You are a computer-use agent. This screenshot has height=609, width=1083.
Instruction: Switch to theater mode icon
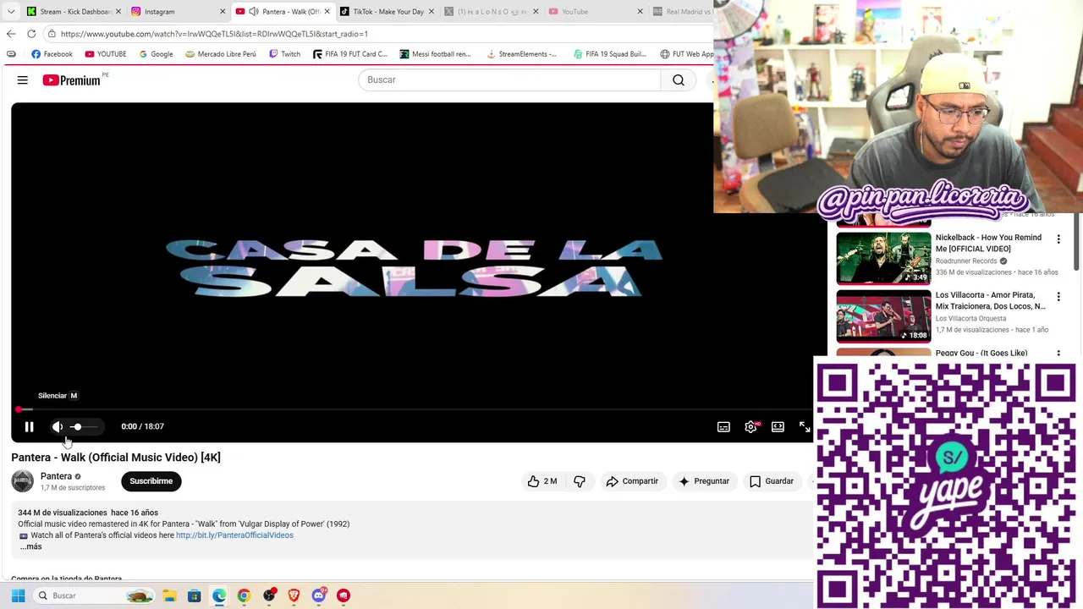pos(778,427)
